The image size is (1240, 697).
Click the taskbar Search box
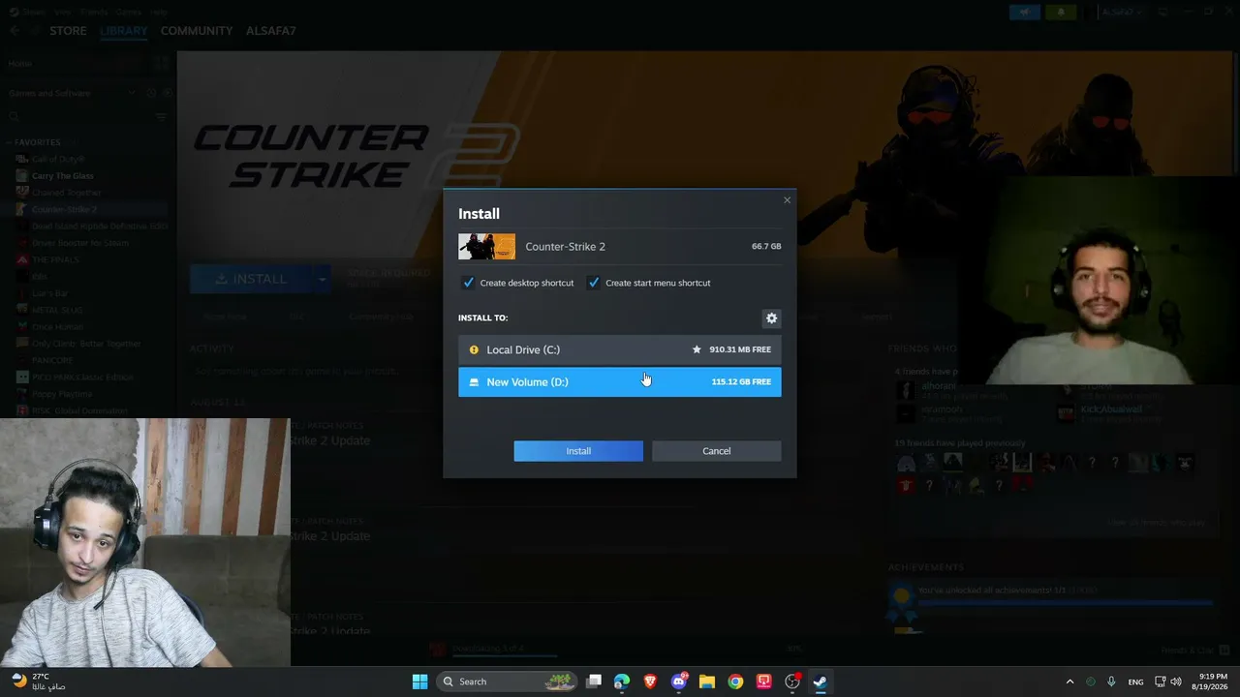coord(508,682)
